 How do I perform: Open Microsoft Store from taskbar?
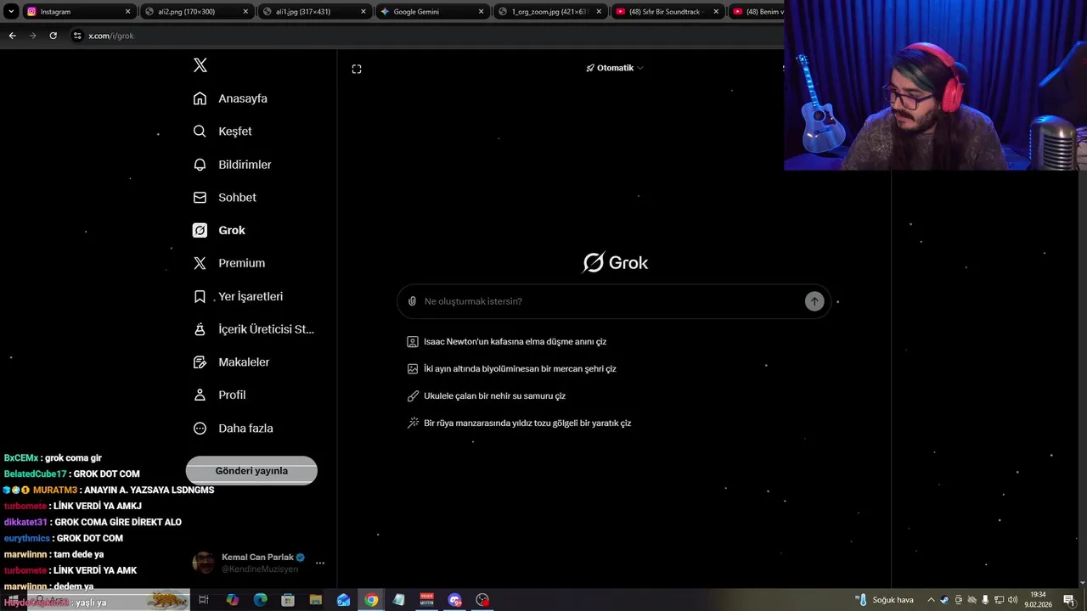288,600
